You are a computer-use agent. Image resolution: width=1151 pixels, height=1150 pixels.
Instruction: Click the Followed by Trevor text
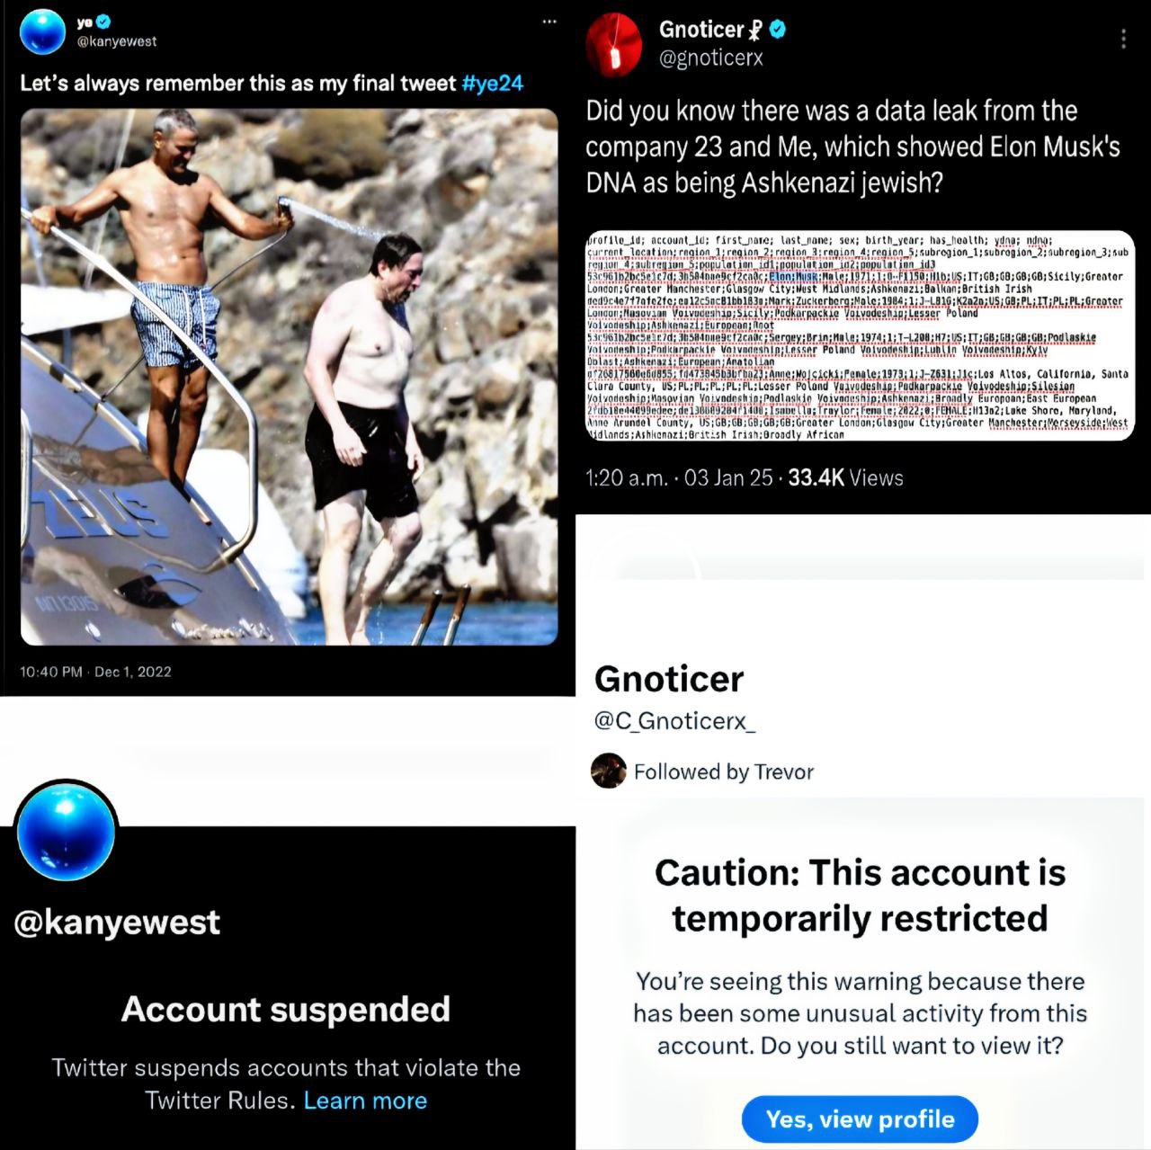point(724,772)
